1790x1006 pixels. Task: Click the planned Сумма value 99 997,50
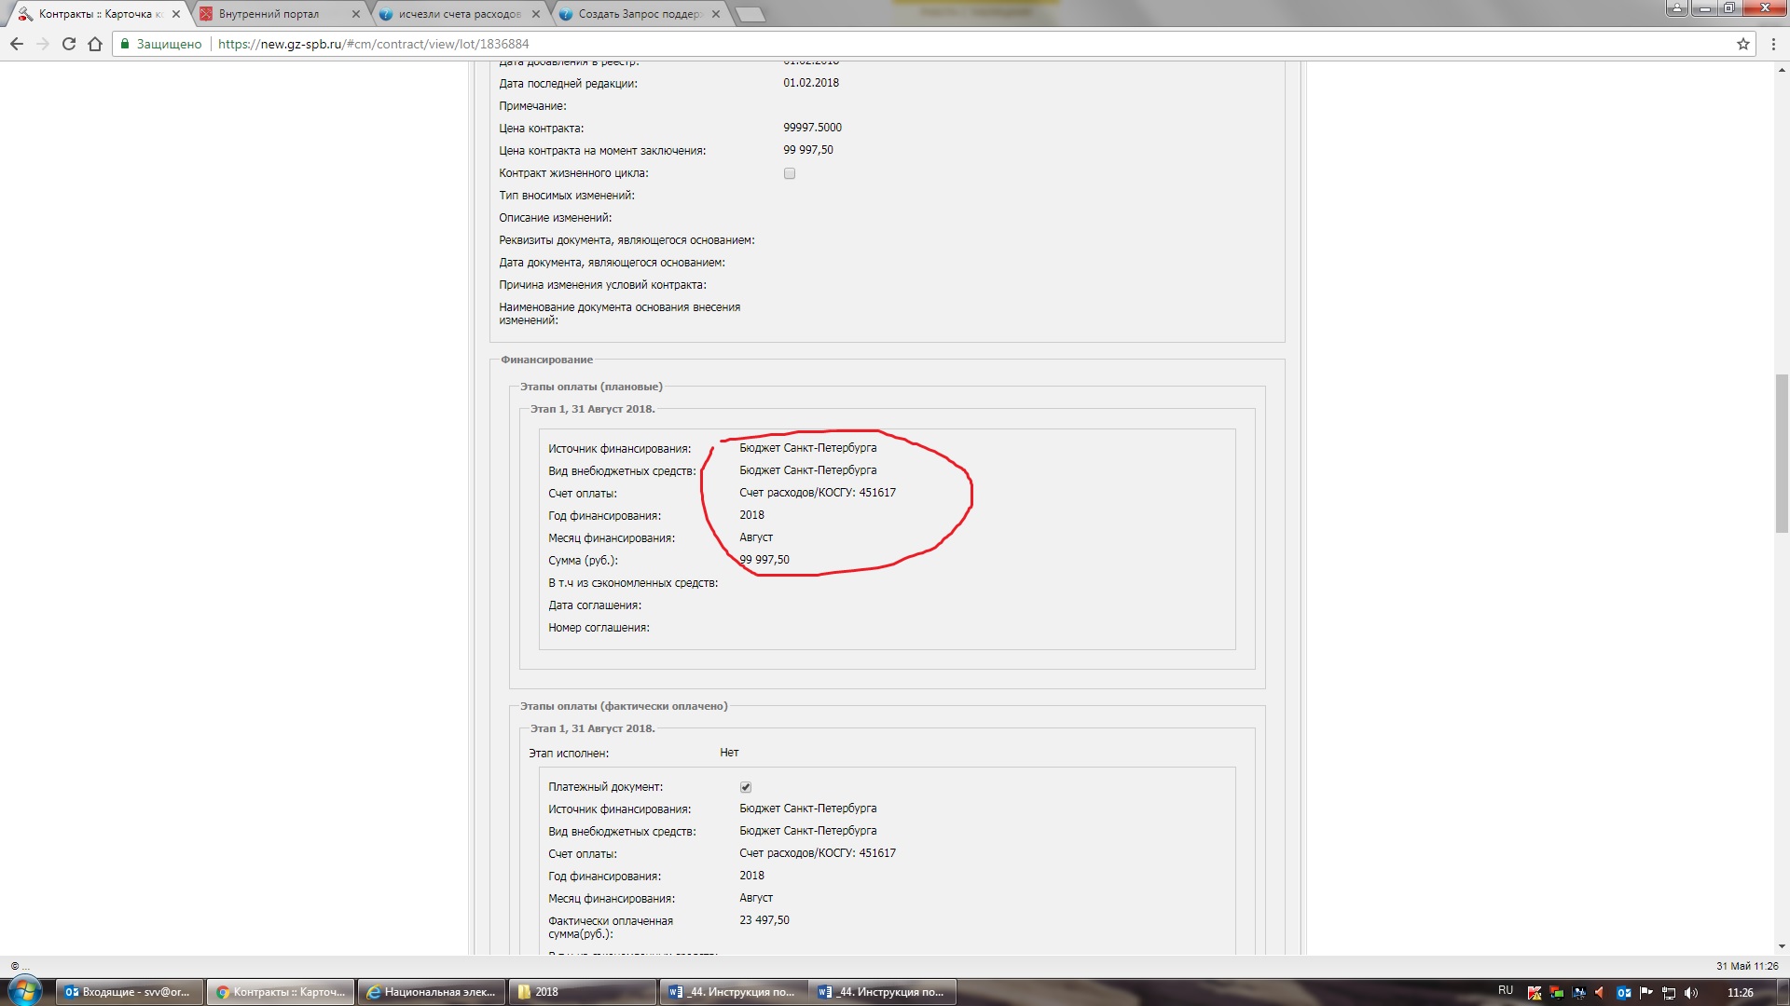point(764,560)
